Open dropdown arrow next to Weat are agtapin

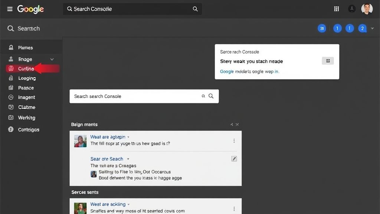coord(128,137)
